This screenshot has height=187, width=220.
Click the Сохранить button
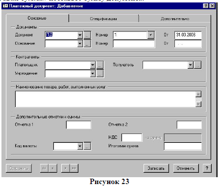point(19,168)
